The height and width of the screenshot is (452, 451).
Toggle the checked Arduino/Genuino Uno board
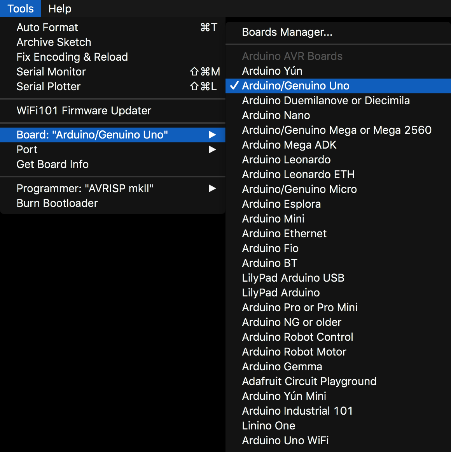tap(295, 86)
